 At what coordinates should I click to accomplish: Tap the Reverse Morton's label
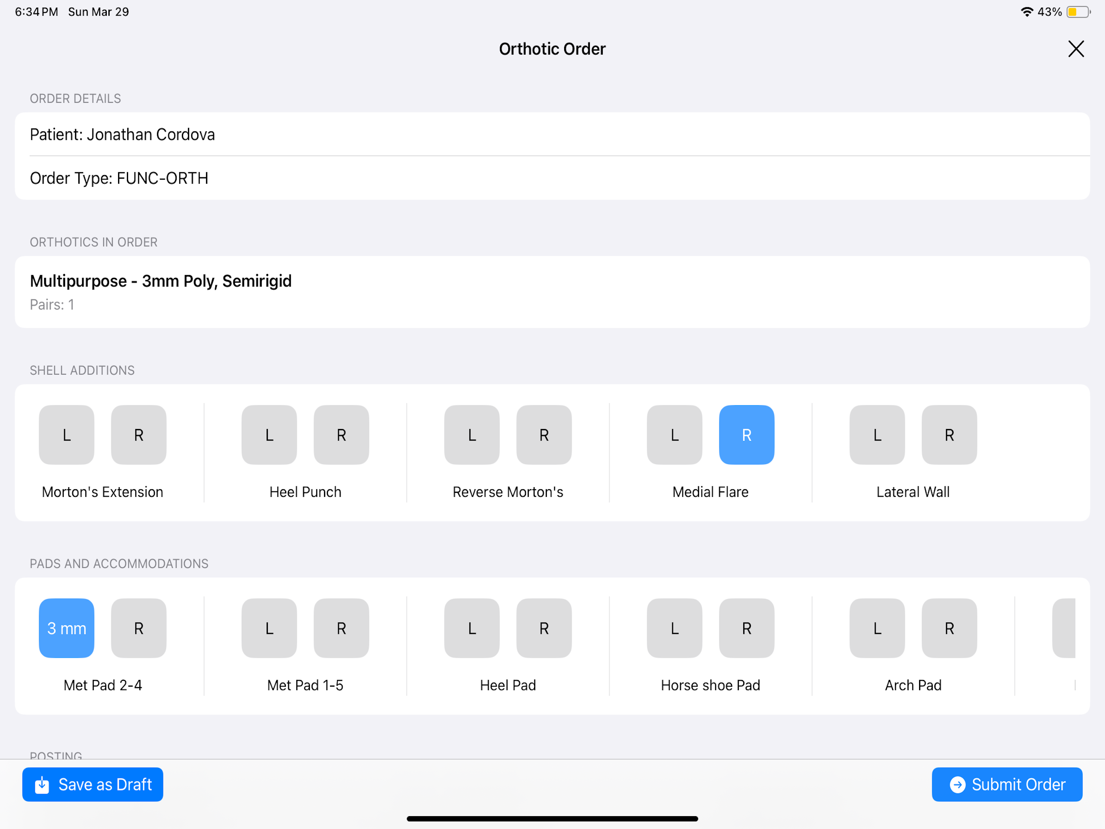pos(508,492)
